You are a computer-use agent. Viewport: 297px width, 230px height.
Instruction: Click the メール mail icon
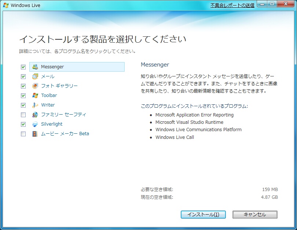[35, 76]
